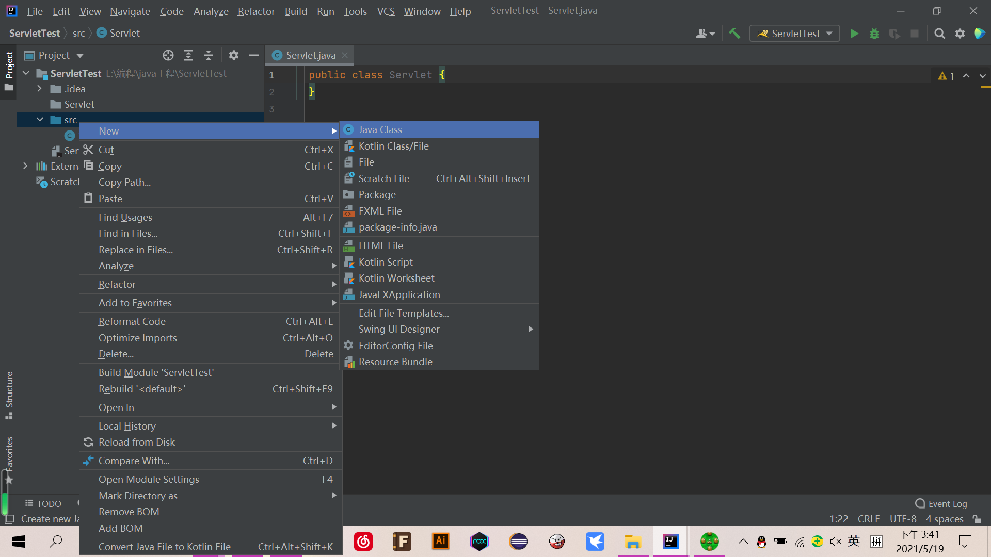Toggle the Project sidebar tool button
The image size is (991, 557).
coord(9,70)
